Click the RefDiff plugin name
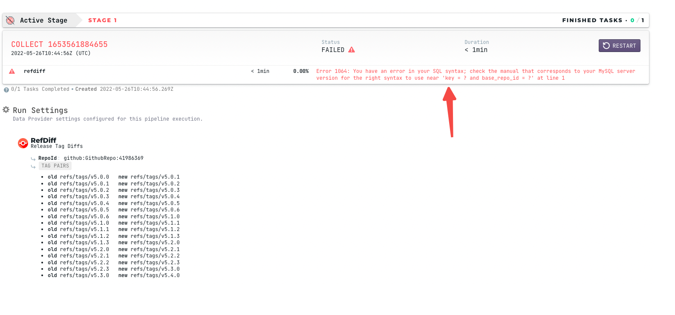 click(x=43, y=140)
